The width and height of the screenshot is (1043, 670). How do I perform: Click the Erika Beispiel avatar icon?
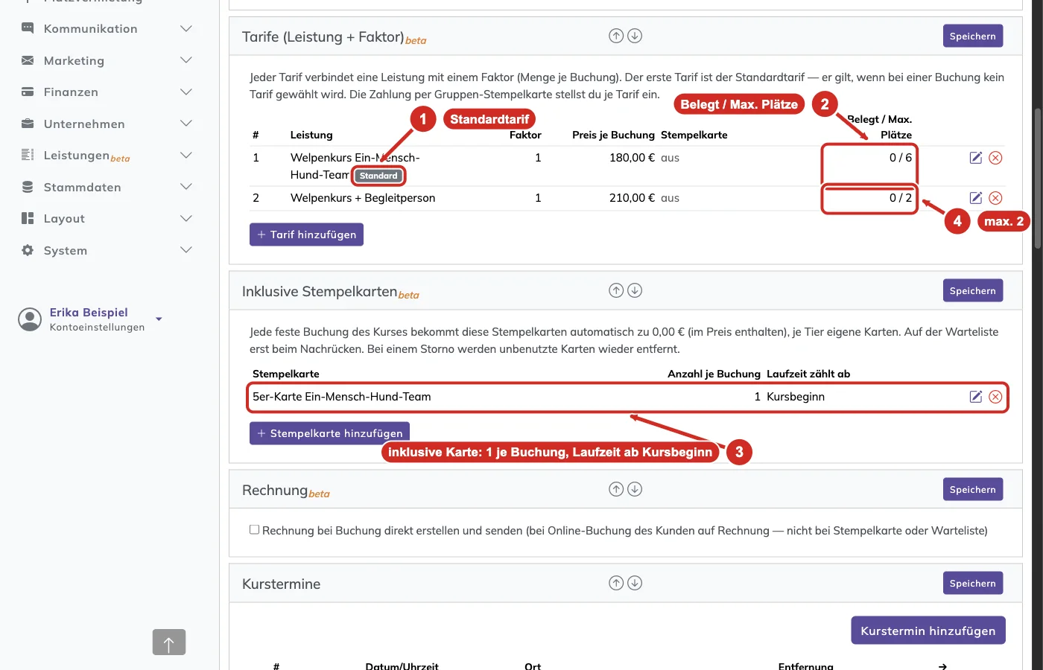pyautogui.click(x=30, y=319)
